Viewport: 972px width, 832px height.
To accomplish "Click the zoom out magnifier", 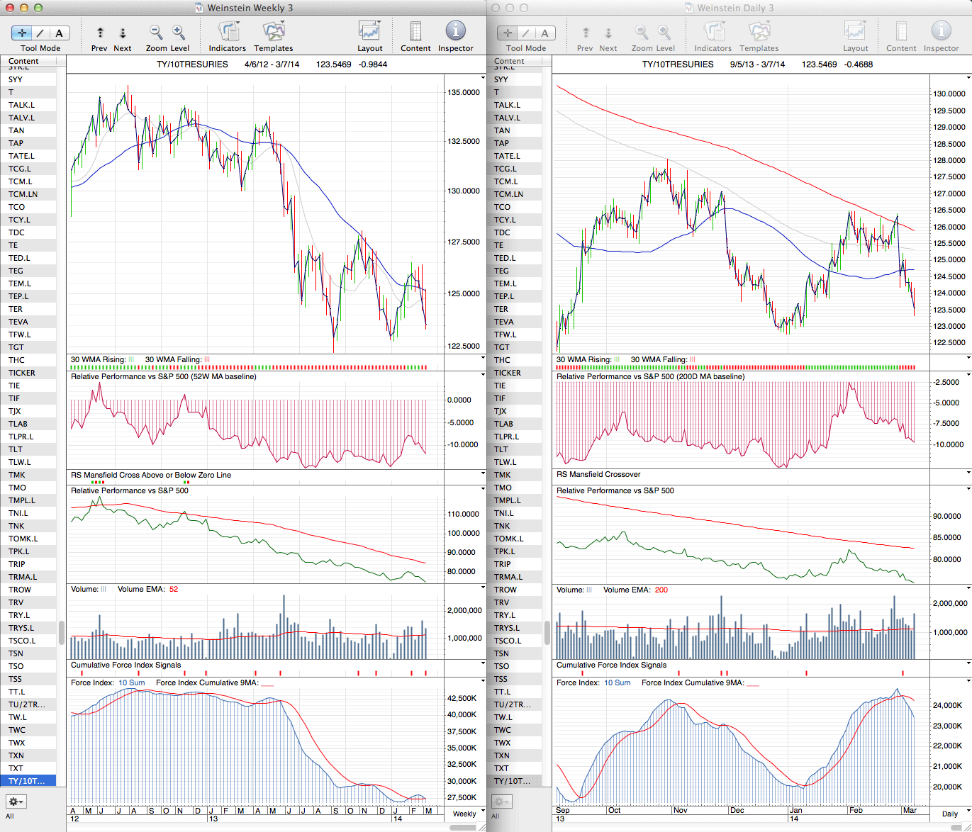I will [156, 33].
